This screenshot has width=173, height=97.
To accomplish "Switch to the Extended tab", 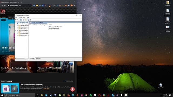I will (32, 58).
